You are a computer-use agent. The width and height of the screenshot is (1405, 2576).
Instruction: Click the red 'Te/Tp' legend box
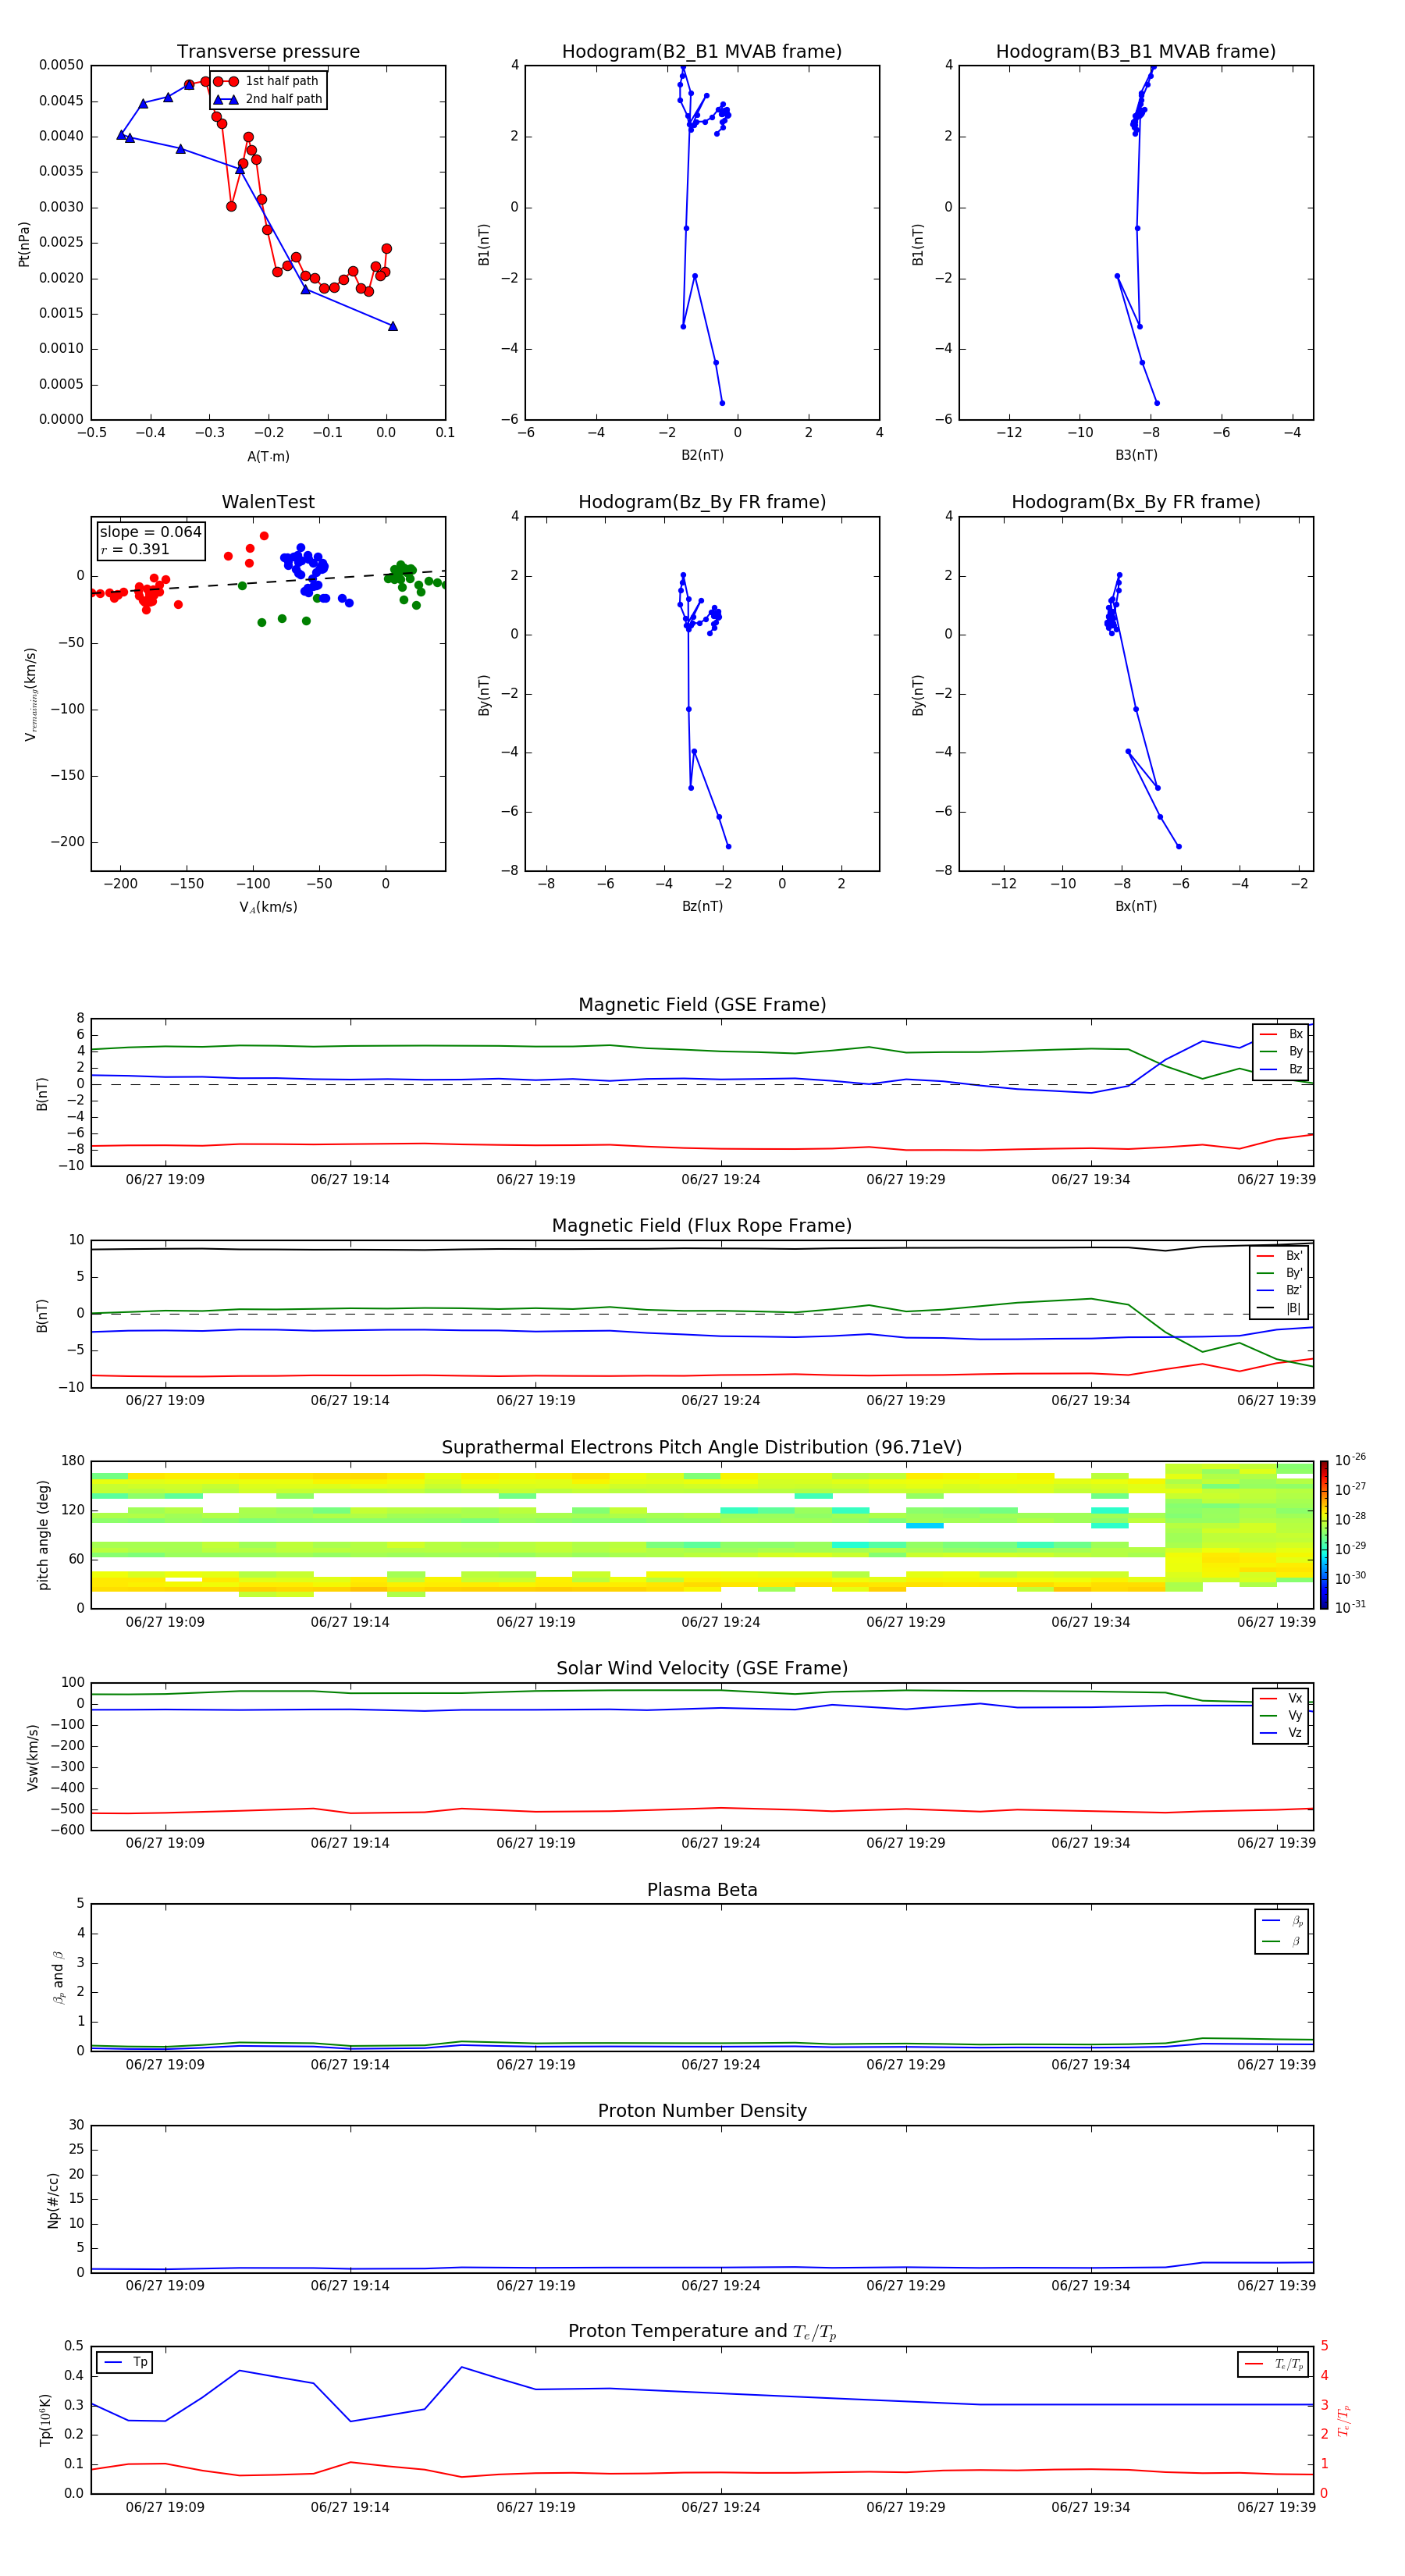(1273, 2364)
